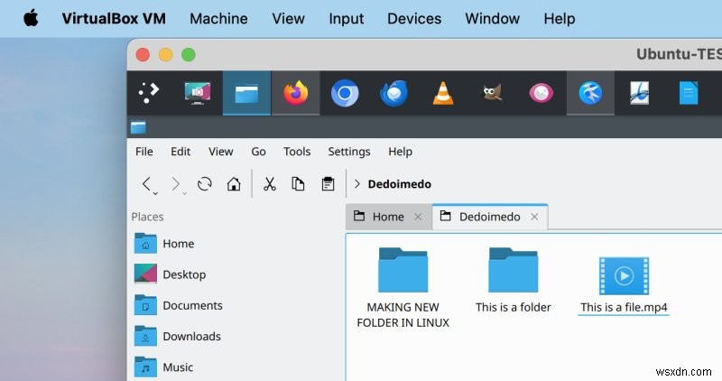Image resolution: width=722 pixels, height=381 pixels.
Task: Close the Home tab
Action: click(x=418, y=217)
